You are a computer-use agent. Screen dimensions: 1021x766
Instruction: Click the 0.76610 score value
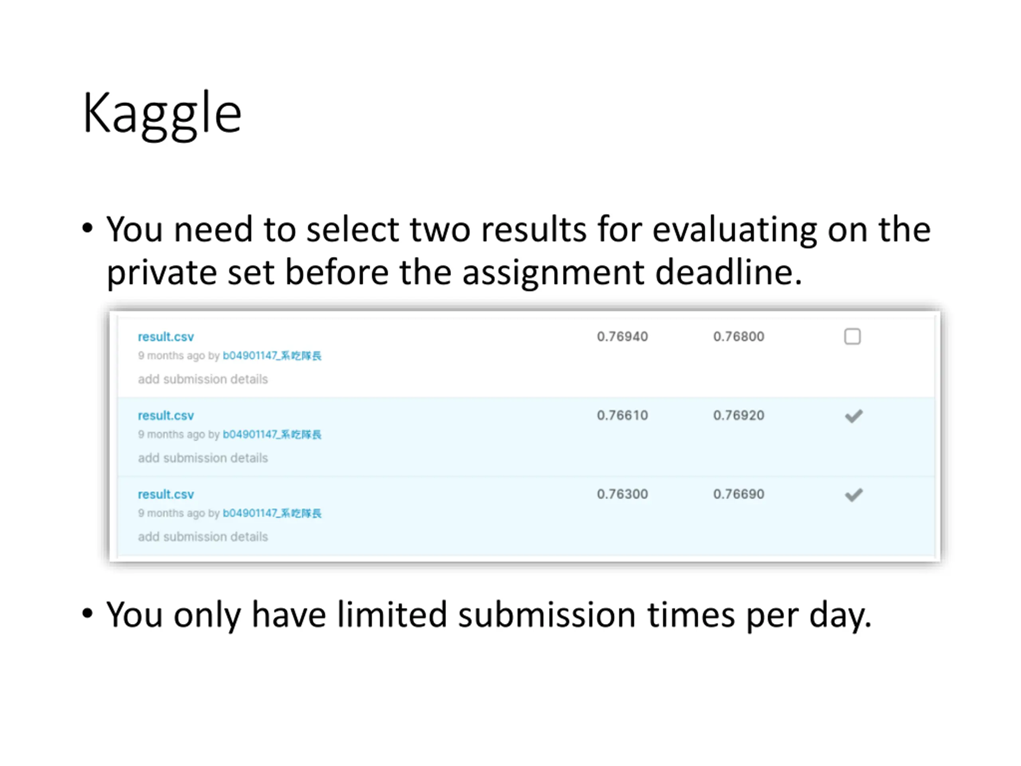(622, 416)
